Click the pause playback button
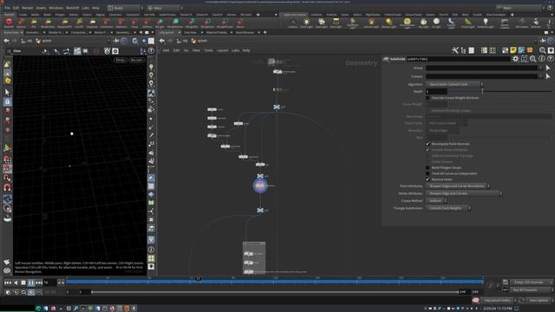This screenshot has height=312, width=555. (x=31, y=283)
